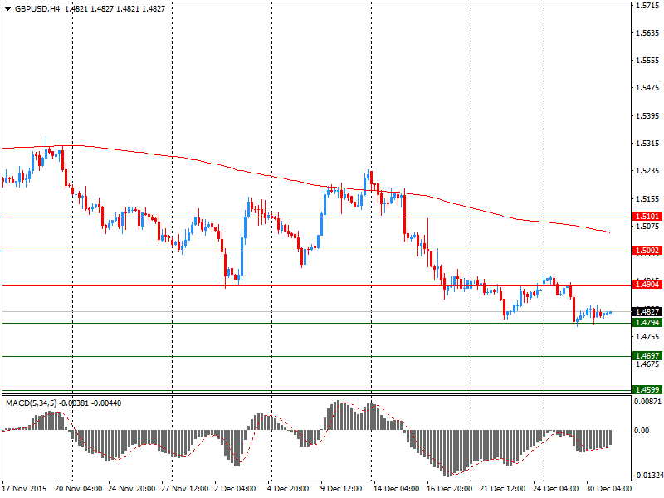Click the 1.5235 price scale value
The width and height of the screenshot is (664, 498).
647,171
